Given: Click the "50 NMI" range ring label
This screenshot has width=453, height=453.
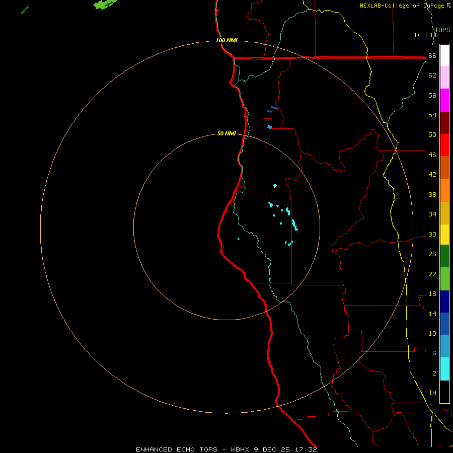Looking at the screenshot, I should coord(226,133).
